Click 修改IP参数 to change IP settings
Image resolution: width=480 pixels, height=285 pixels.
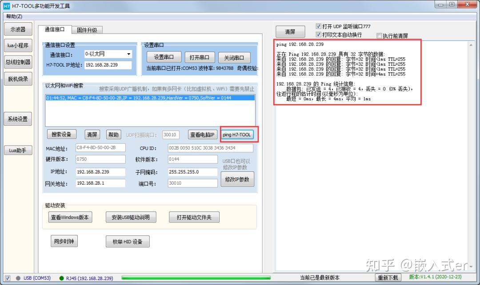(237, 179)
